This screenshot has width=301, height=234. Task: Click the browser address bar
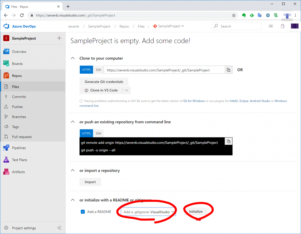coord(133,15)
